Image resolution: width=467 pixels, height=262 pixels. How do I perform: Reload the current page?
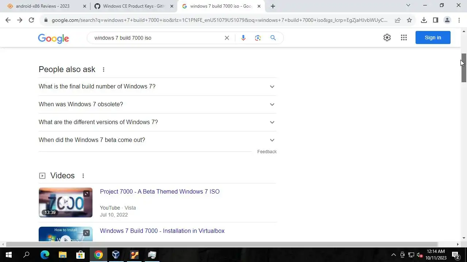click(31, 20)
